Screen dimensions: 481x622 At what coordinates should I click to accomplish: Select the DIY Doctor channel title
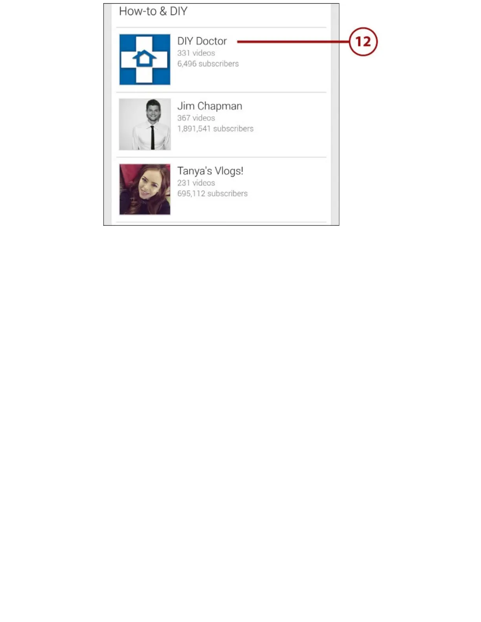point(202,41)
